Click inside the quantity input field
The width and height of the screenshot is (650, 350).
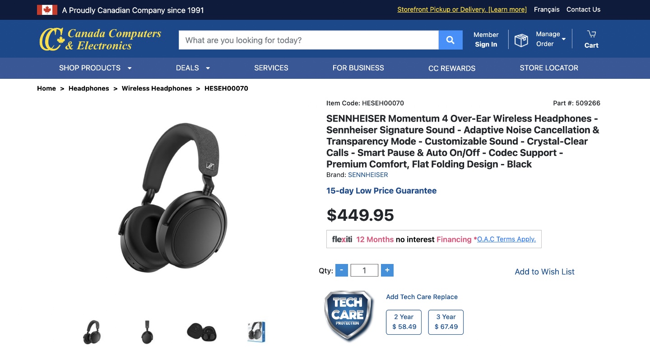pyautogui.click(x=364, y=270)
